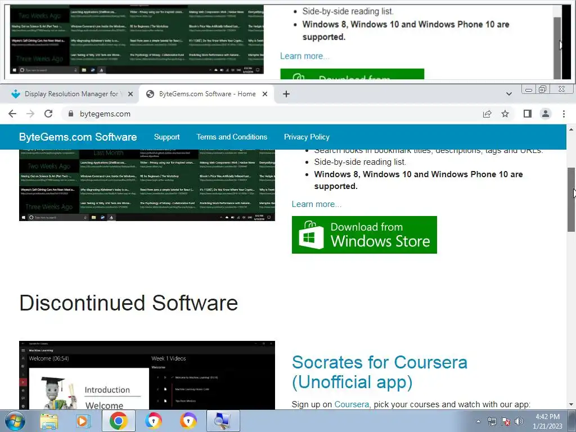Click the padlock site info icon

coord(71,114)
